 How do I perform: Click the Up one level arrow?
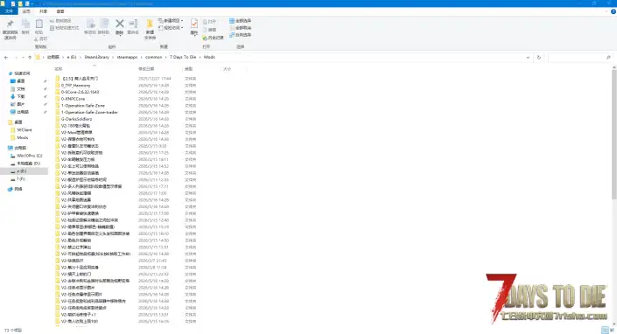30,58
